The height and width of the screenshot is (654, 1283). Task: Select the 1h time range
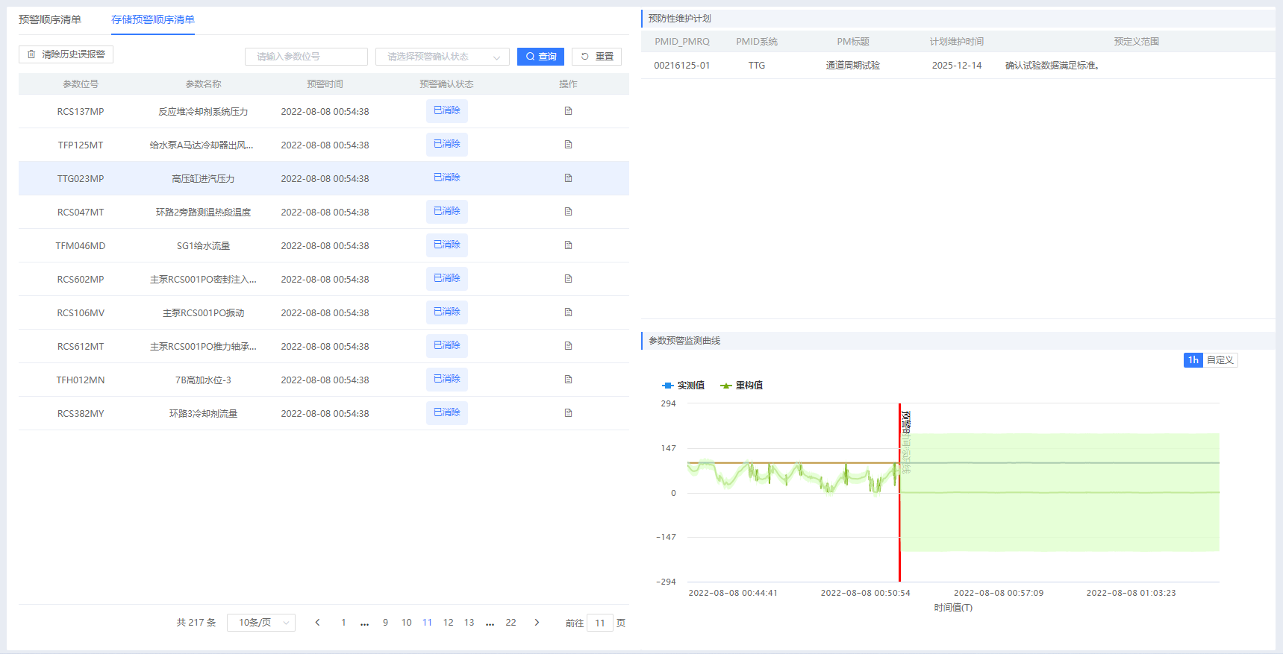coord(1193,360)
